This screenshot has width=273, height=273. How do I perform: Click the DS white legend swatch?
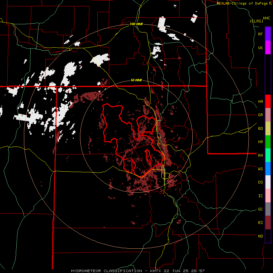[x=268, y=182]
